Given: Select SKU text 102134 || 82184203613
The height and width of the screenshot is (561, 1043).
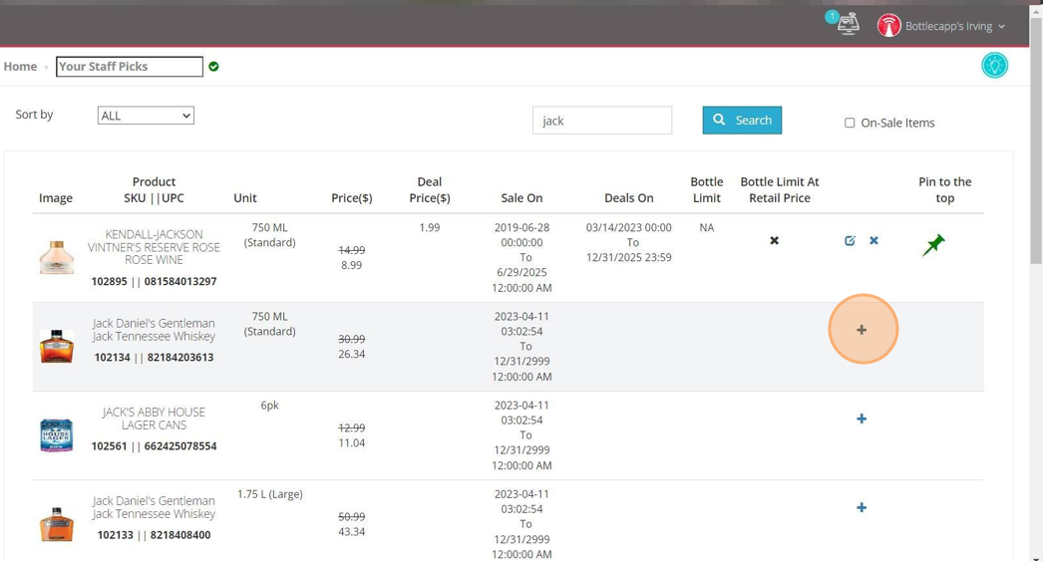Looking at the screenshot, I should tap(154, 358).
